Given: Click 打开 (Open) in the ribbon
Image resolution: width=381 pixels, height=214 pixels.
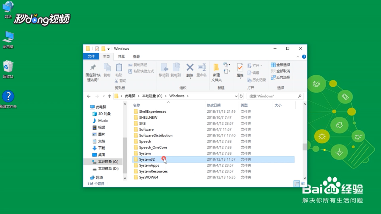Looking at the screenshot, I should pos(255,66).
